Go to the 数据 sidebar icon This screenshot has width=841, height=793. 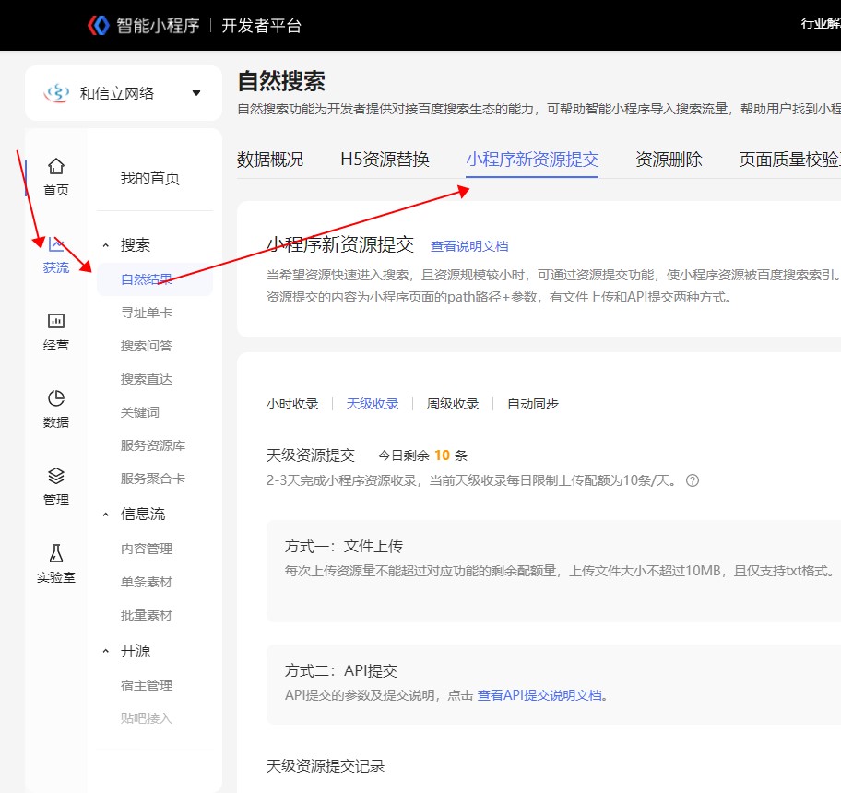click(x=55, y=398)
